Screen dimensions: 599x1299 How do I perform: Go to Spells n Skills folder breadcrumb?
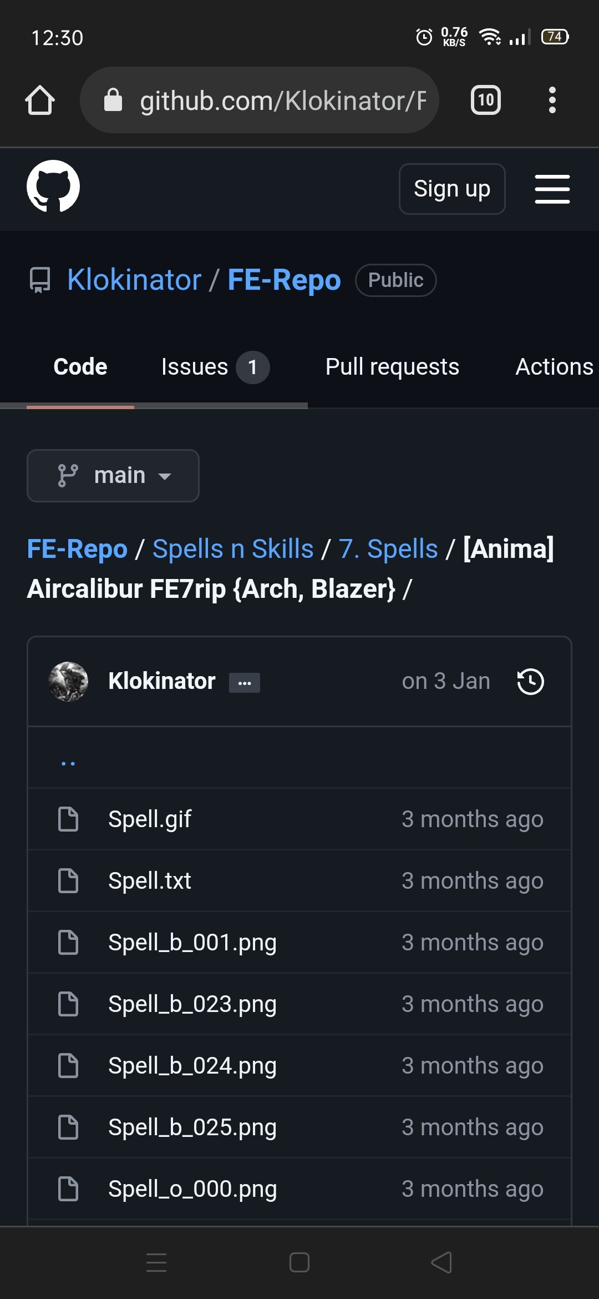[x=233, y=549]
